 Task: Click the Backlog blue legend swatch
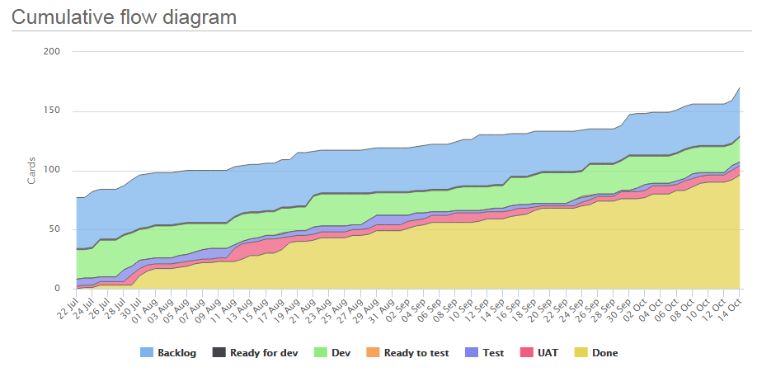(x=146, y=353)
